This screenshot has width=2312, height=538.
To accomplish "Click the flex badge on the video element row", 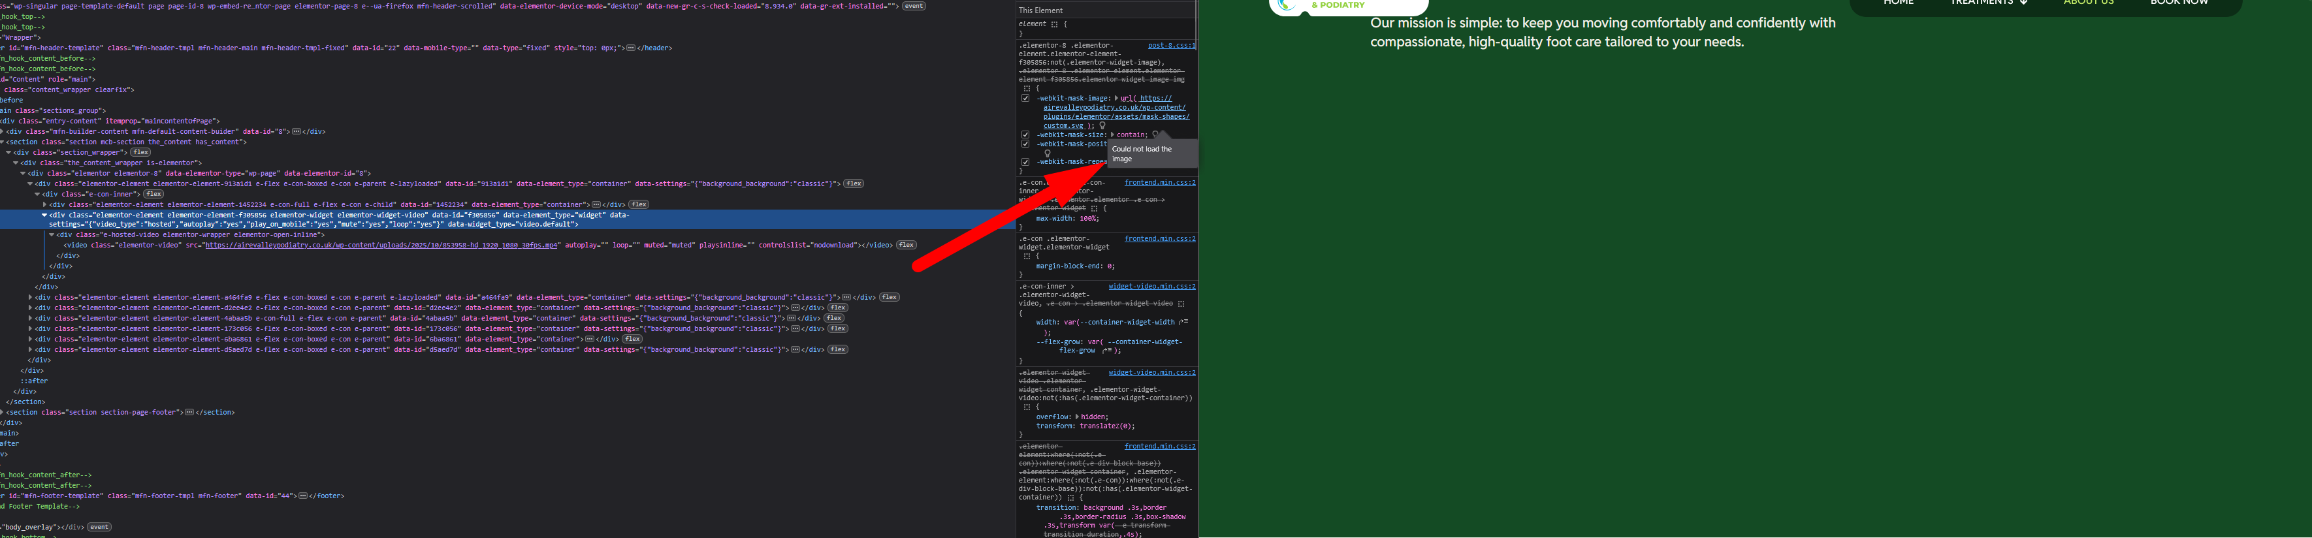I will point(907,245).
